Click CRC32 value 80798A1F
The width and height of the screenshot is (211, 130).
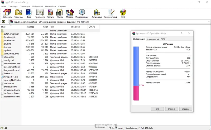[x=93, y=77]
